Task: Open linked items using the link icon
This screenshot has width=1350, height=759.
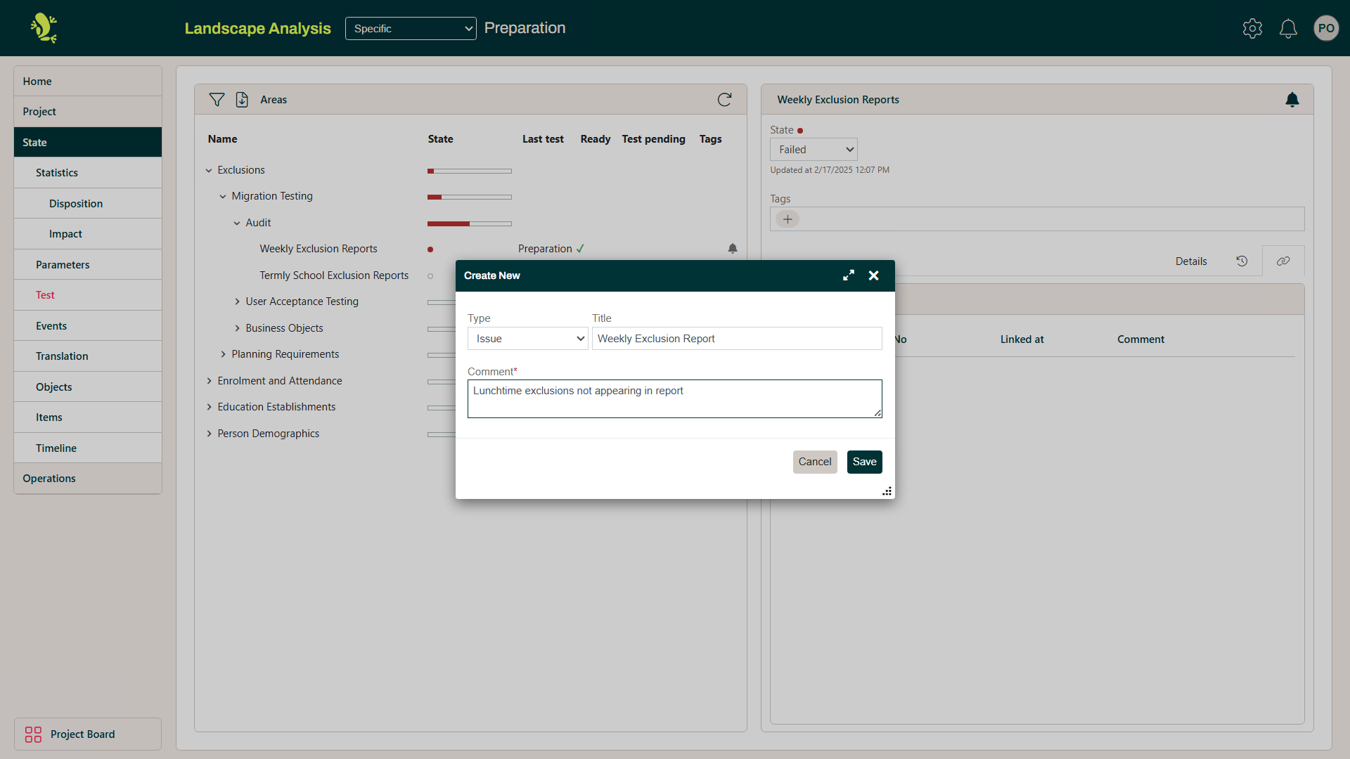Action: click(x=1282, y=261)
